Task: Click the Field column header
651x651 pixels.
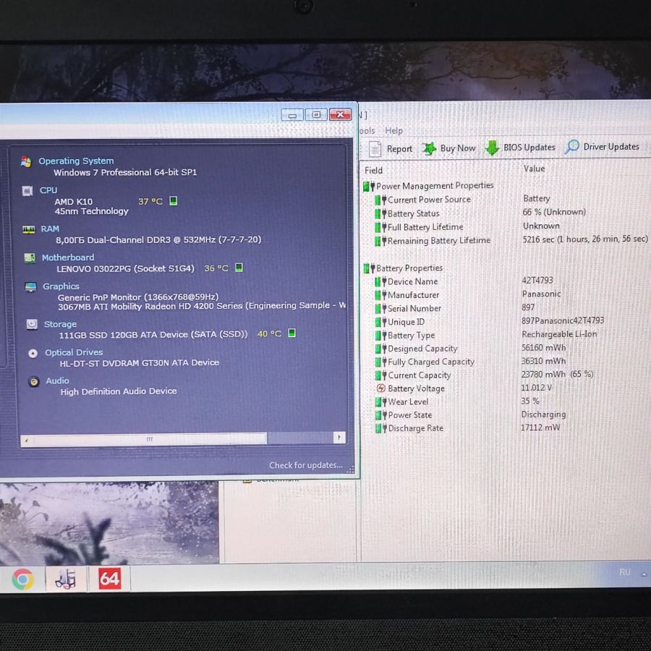Action: [x=373, y=170]
